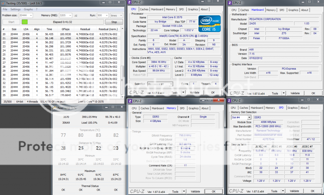Open the Memory (MiB) dropdown in LinX
This screenshot has height=195, width=324.
[x=71, y=15]
